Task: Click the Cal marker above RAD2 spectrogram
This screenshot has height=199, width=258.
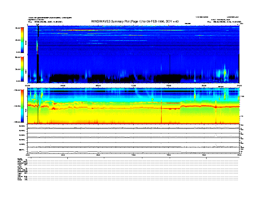Action: [37, 24]
